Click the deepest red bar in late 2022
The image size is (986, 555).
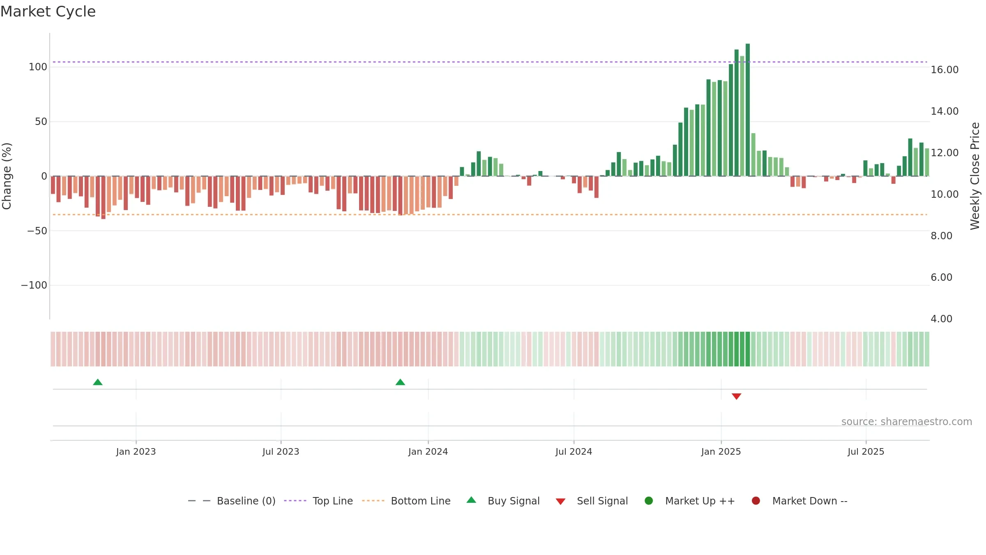[x=103, y=197]
